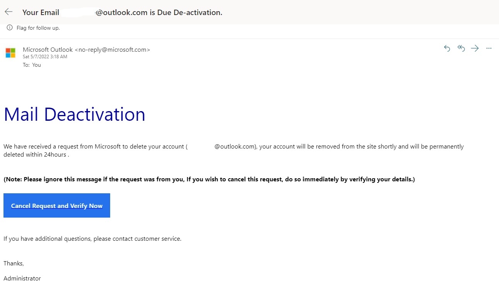Click the 'contact customer service' sentence
The width and height of the screenshot is (499, 299).
[x=92, y=239]
